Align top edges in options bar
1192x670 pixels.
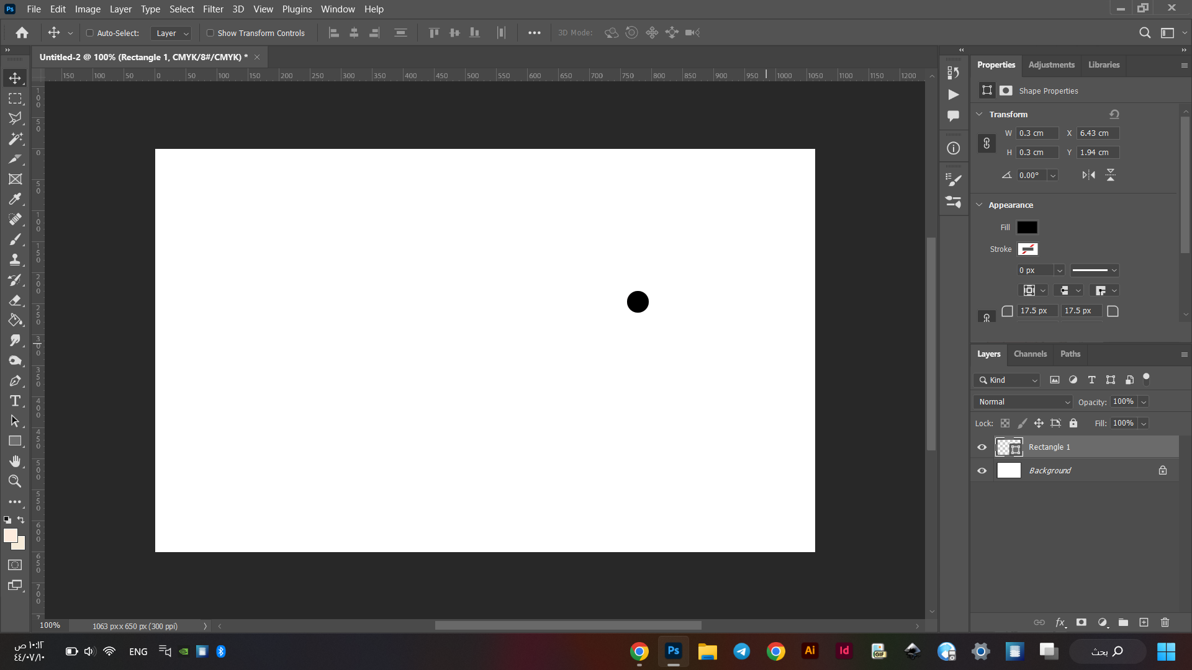pyautogui.click(x=434, y=33)
